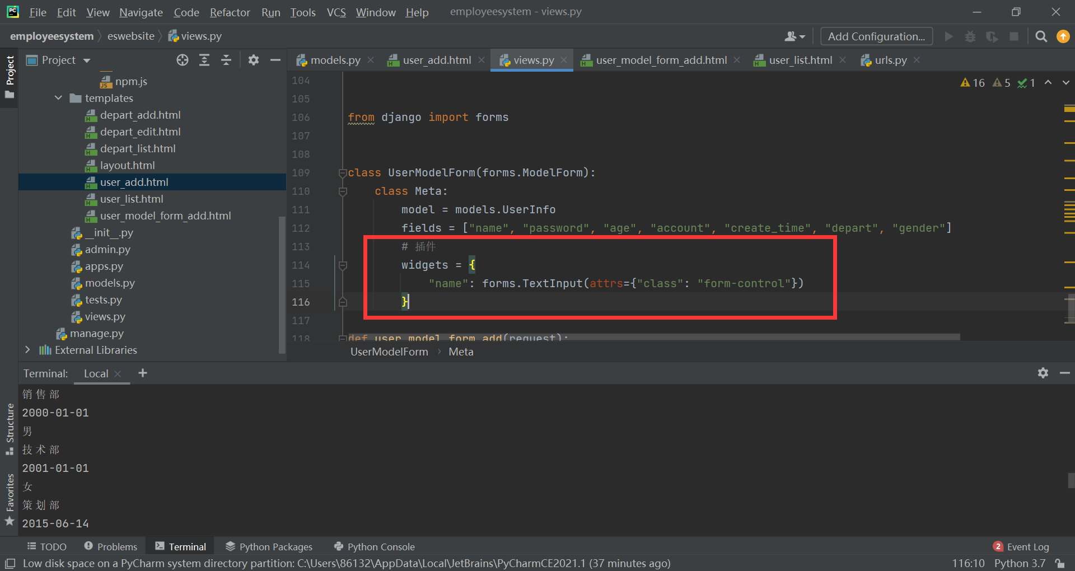
Task: Open the Problems tool window
Action: click(x=110, y=546)
